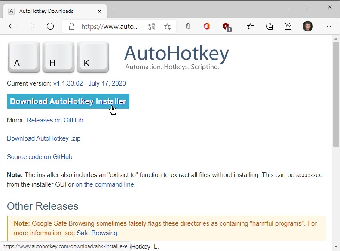Open the Releases on GitHub link

tap(55, 120)
